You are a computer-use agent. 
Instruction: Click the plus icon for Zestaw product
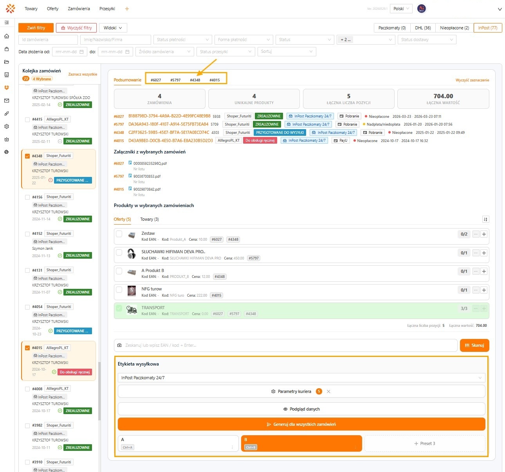tap(484, 234)
